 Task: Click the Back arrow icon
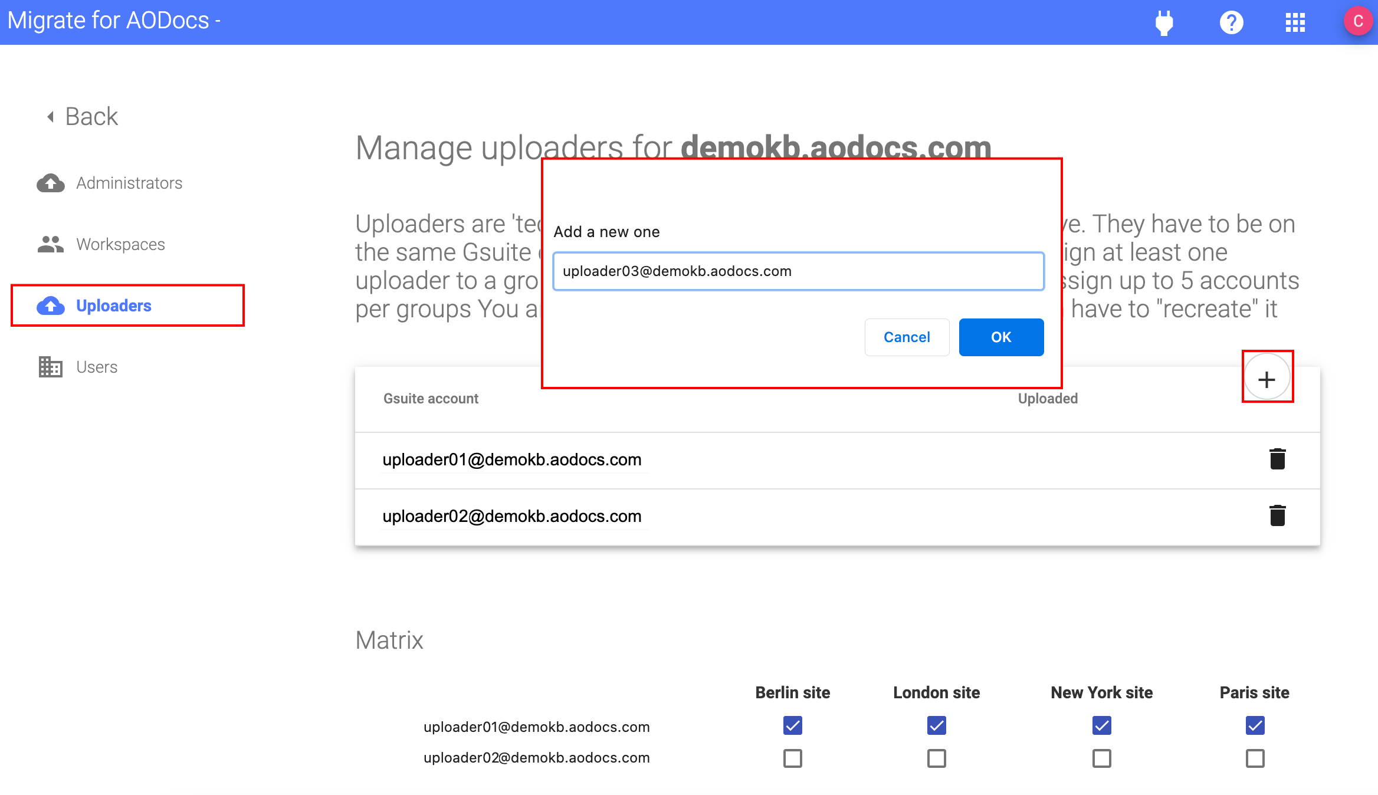point(51,117)
